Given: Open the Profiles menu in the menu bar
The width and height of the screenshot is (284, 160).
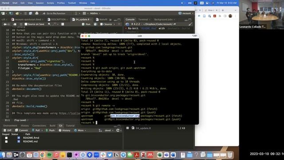Looking at the screenshot, I should tap(61, 3).
